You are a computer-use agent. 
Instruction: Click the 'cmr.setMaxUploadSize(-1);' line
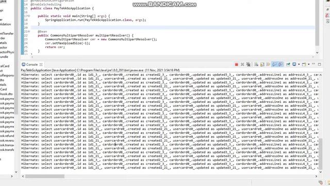click(68, 43)
